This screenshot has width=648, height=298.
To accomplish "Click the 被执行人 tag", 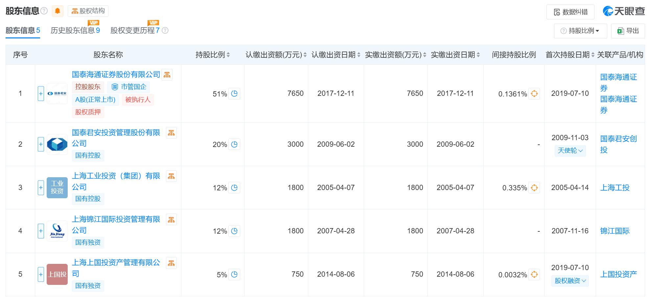I will click(138, 100).
